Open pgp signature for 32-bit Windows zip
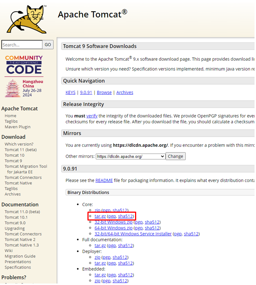 tap(139, 222)
